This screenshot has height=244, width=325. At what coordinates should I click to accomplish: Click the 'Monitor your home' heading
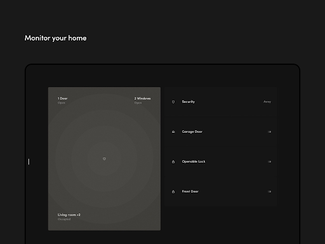point(55,38)
